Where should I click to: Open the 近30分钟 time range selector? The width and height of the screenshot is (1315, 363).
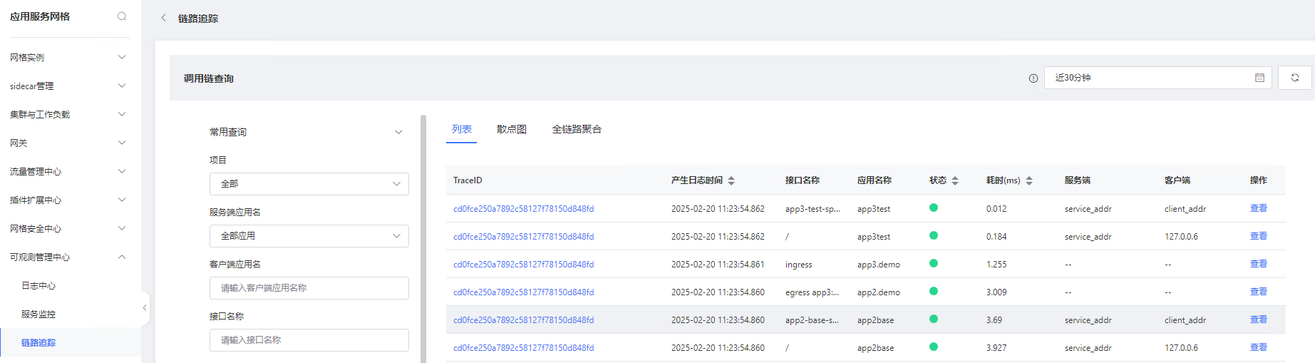click(1157, 78)
